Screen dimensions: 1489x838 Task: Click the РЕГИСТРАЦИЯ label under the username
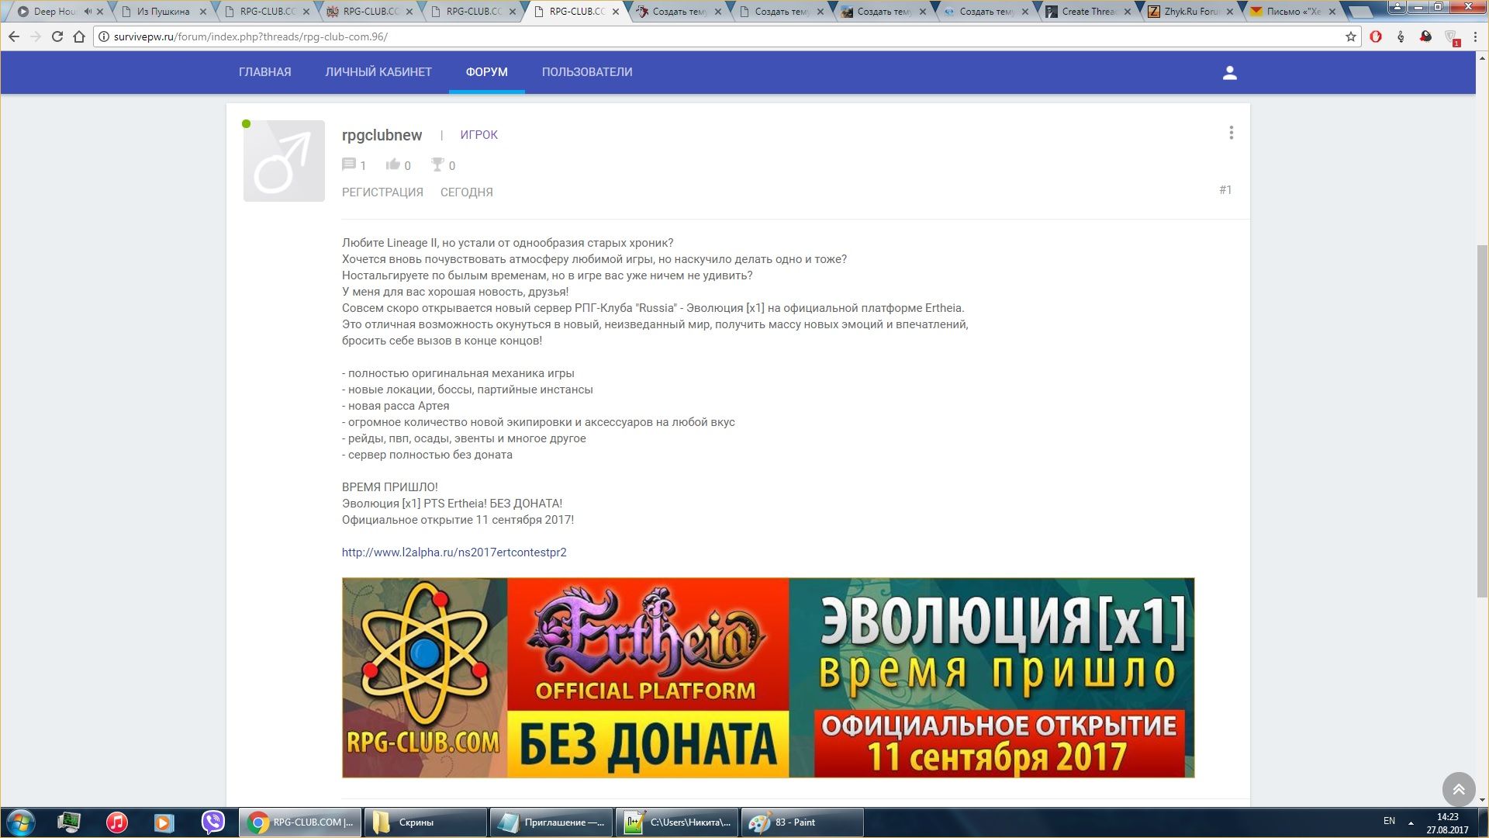click(x=382, y=192)
